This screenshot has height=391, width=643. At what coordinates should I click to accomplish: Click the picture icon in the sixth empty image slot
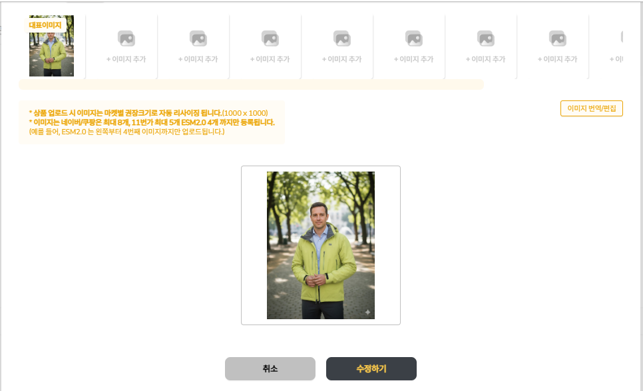[485, 39]
